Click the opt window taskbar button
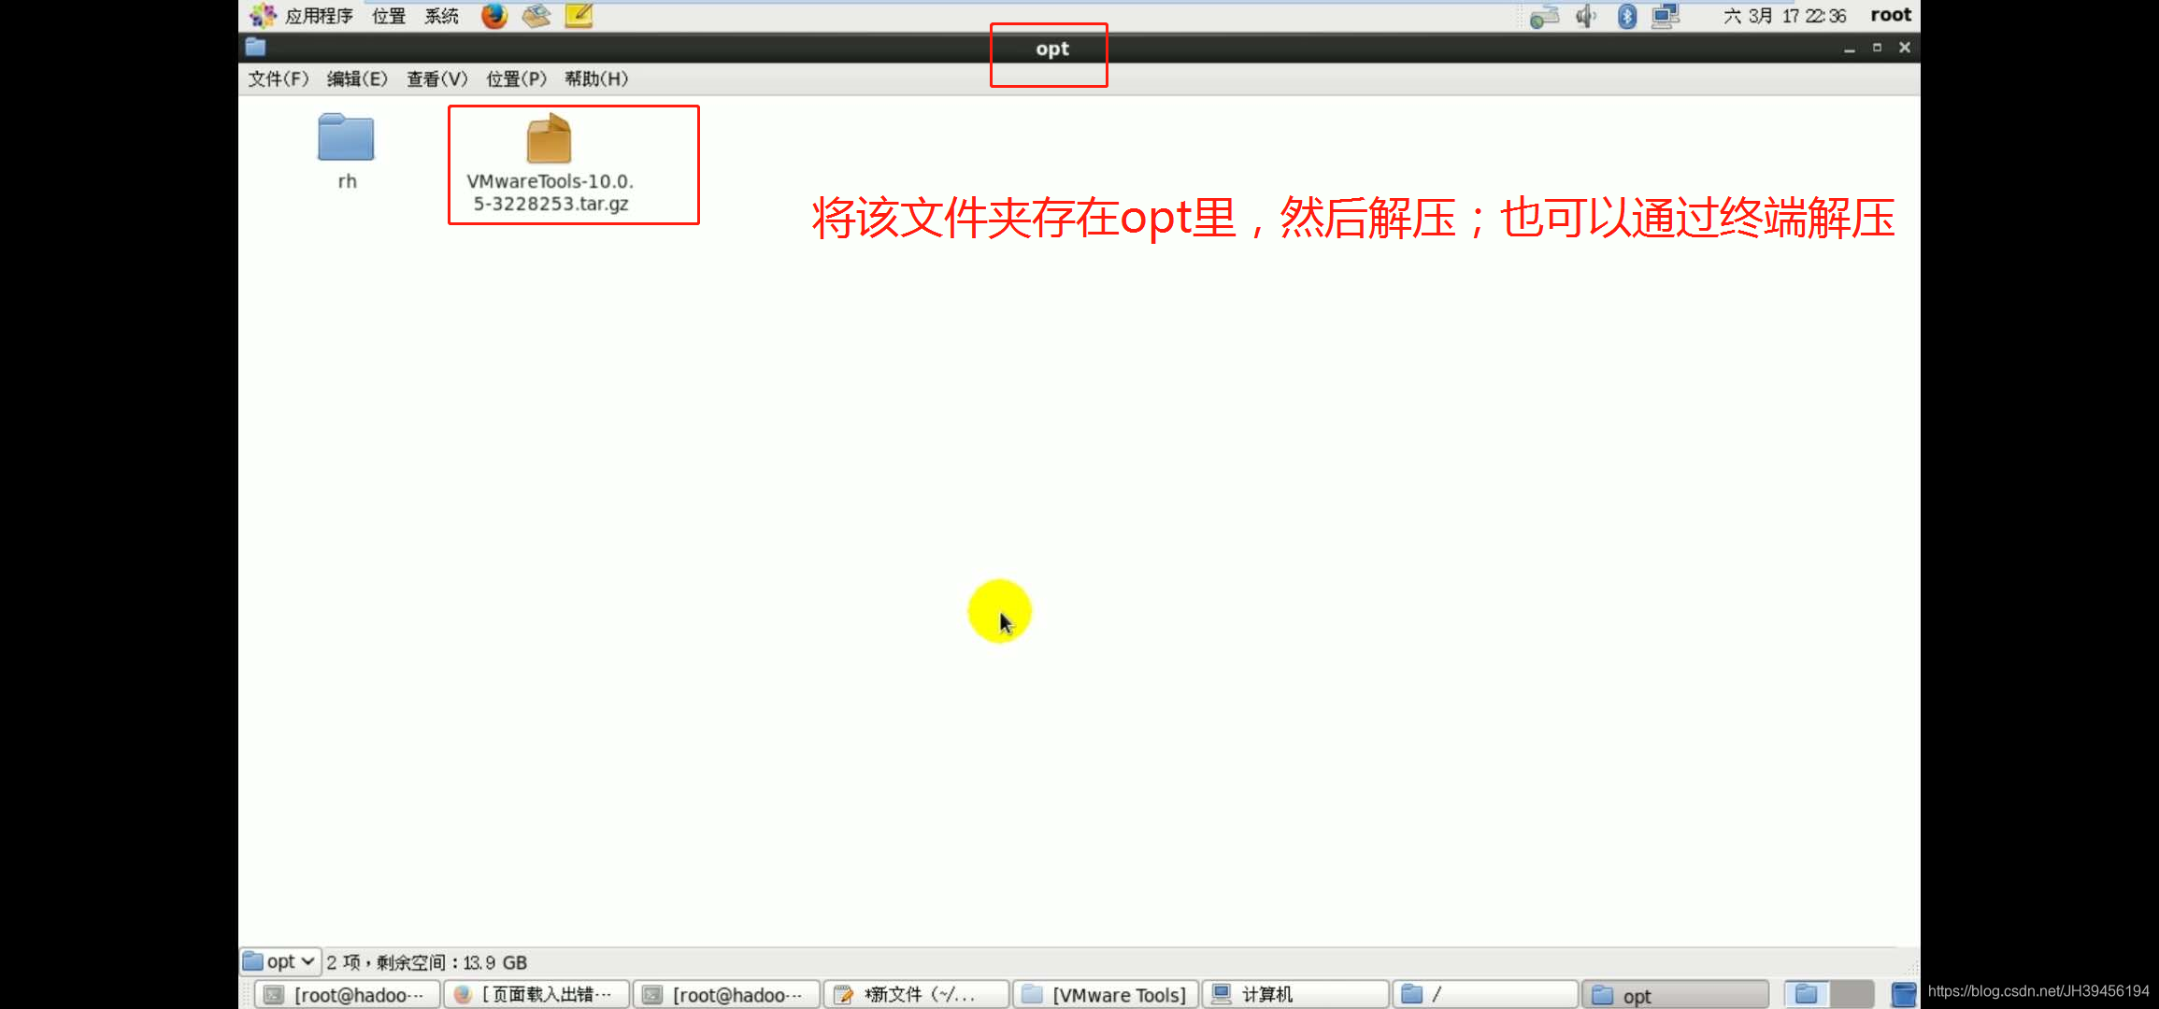2159x1009 pixels. [x=1677, y=995]
